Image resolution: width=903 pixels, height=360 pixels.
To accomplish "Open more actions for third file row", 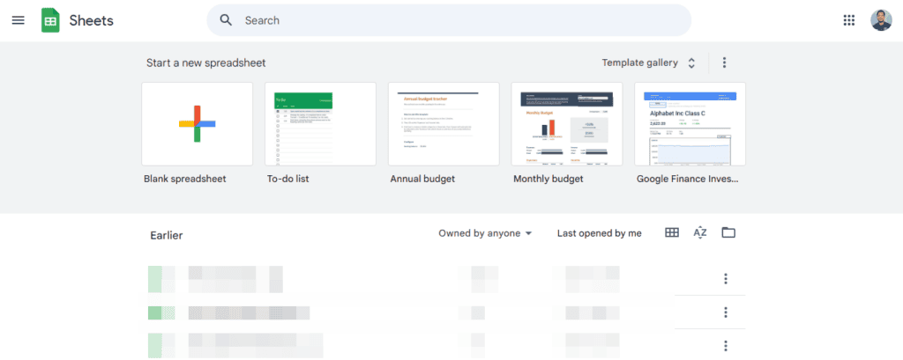I will point(726,346).
